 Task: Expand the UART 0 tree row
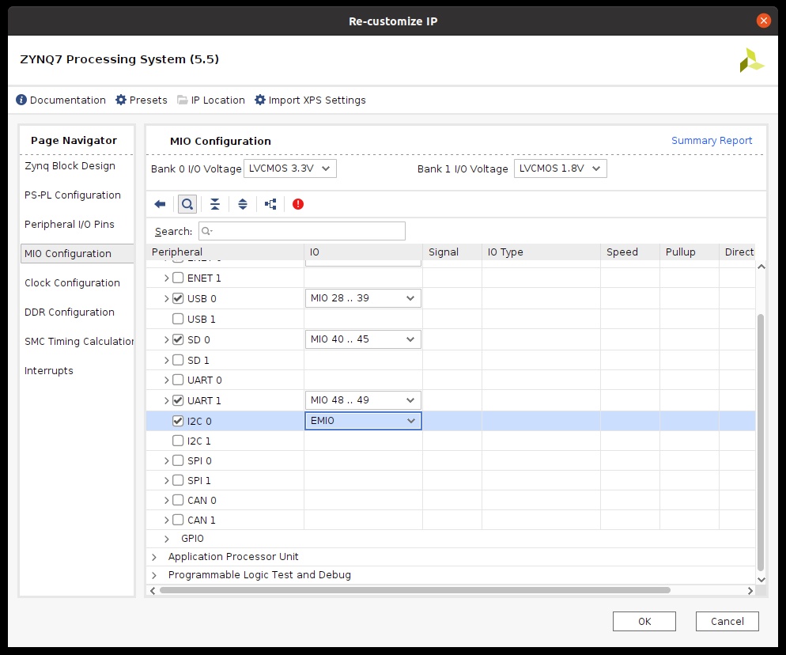coord(166,381)
